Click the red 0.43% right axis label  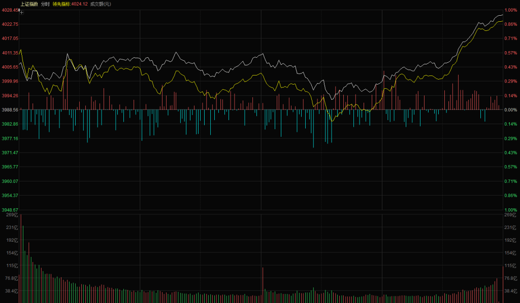(x=510, y=67)
